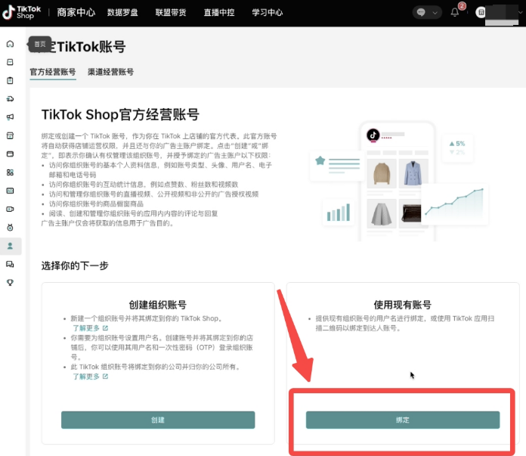Screen dimensions: 526x456
Task: Open external link icon after first 了解更多
Action: tap(105, 327)
